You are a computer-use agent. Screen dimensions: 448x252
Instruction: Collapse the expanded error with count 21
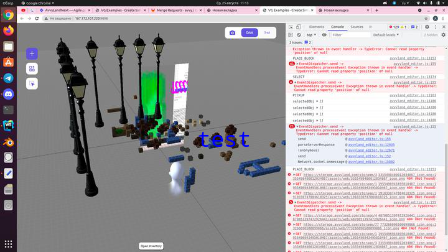[x=297, y=126]
